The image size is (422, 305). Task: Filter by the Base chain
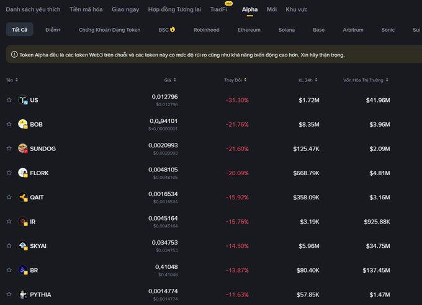point(318,30)
